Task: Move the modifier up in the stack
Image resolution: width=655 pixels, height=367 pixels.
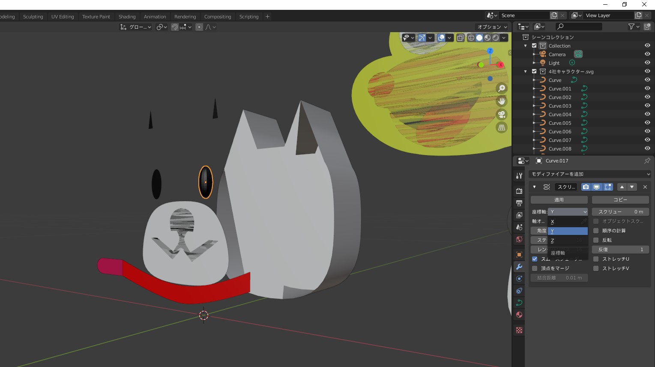Action: [622, 187]
